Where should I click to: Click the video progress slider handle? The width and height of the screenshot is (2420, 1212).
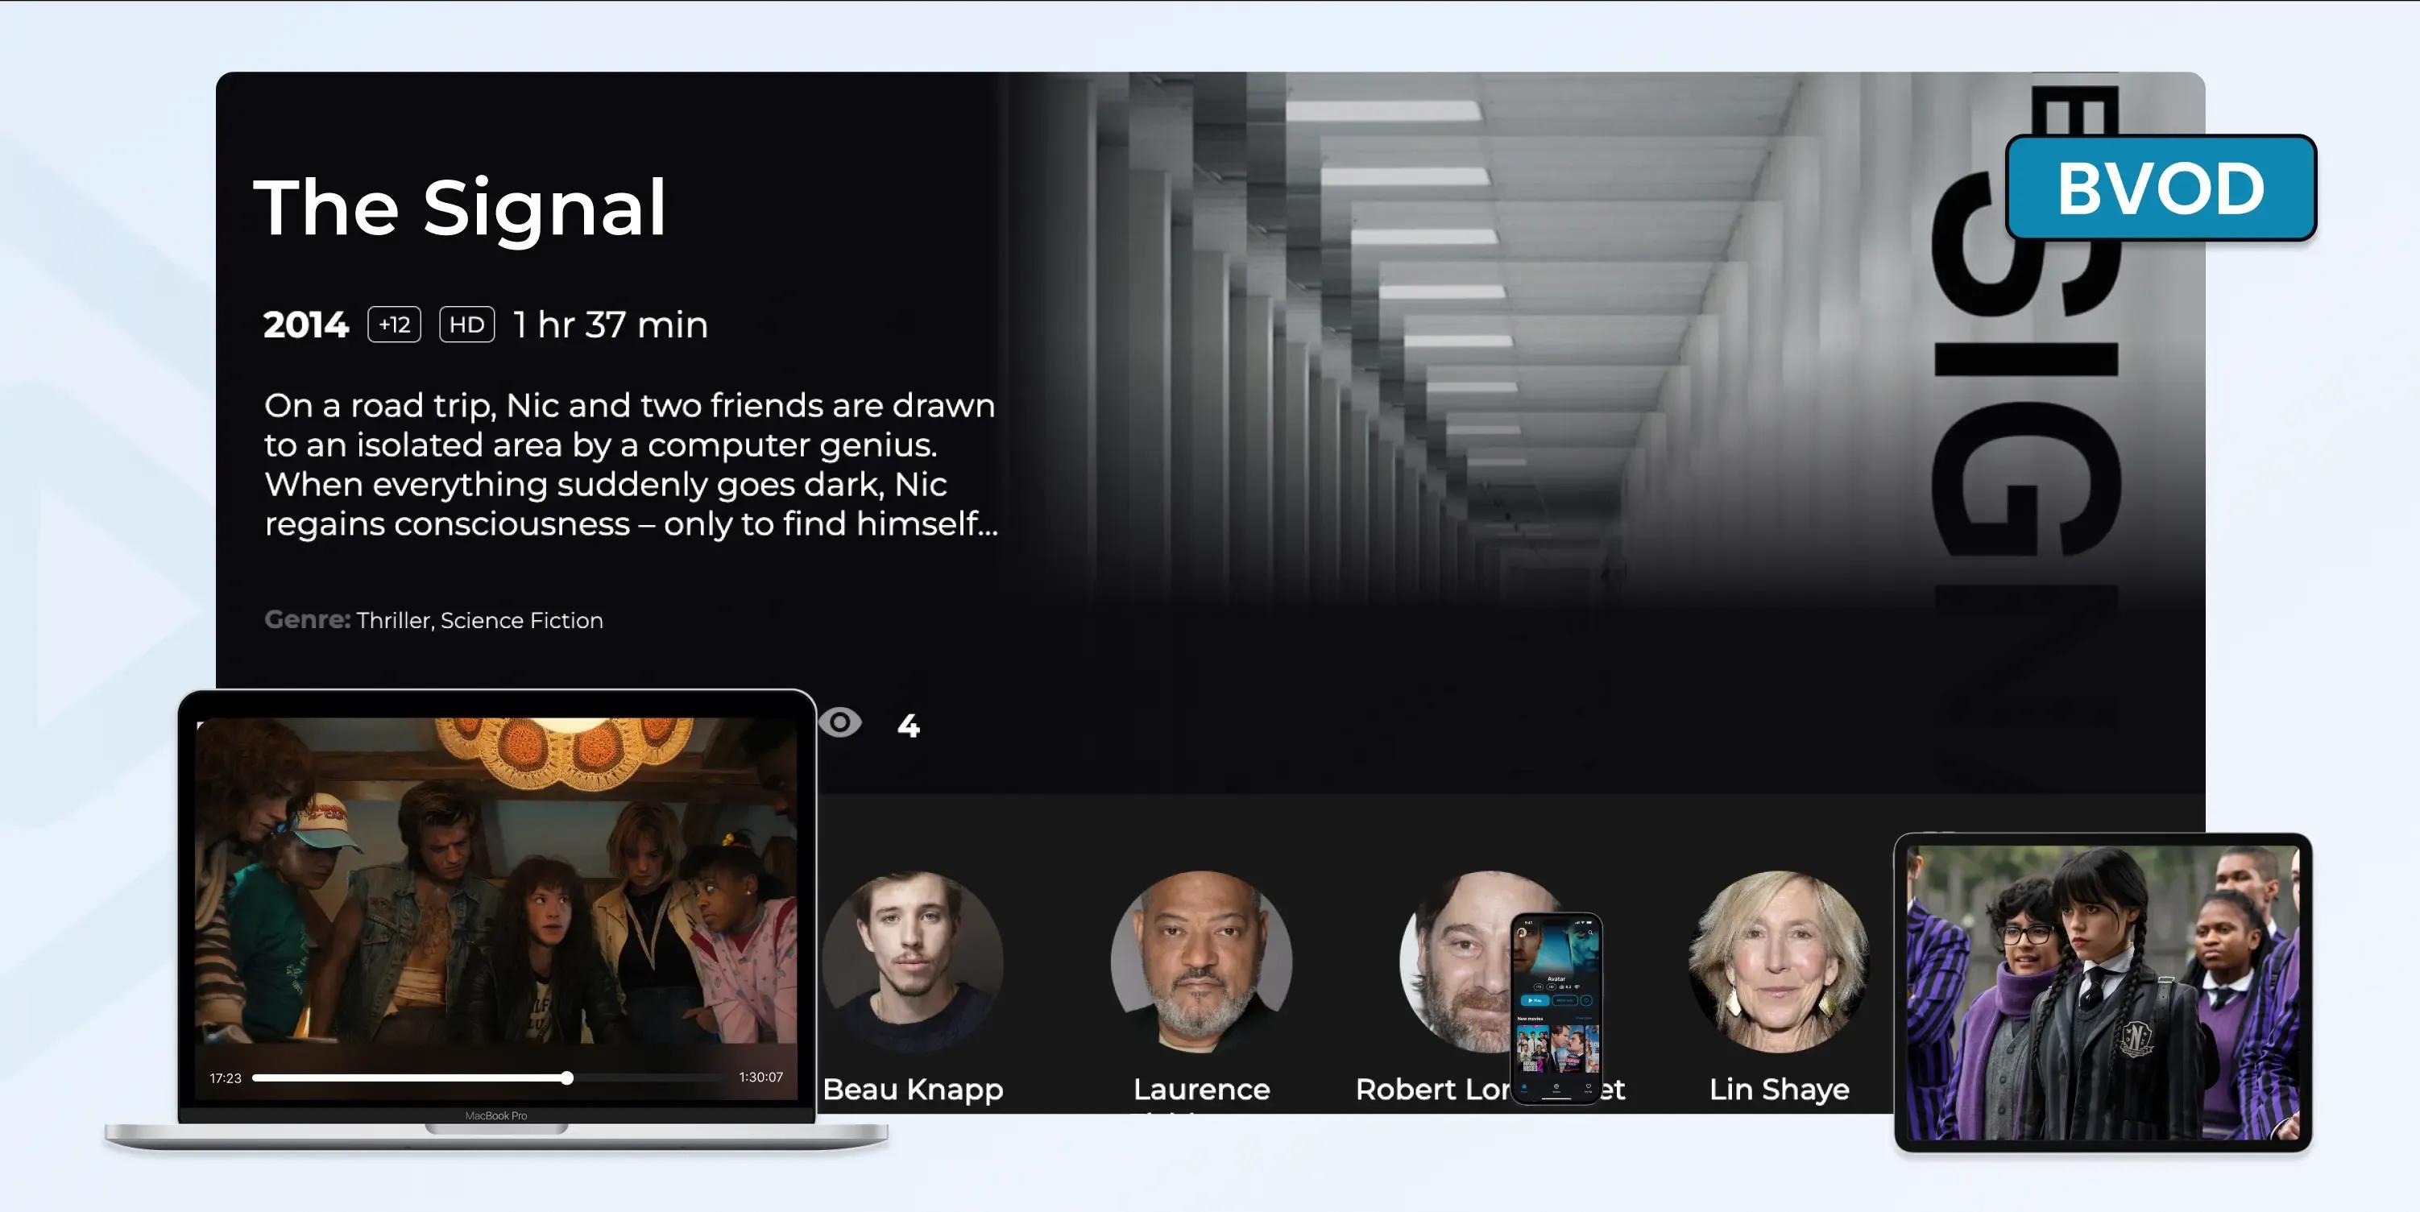pyautogui.click(x=567, y=1078)
